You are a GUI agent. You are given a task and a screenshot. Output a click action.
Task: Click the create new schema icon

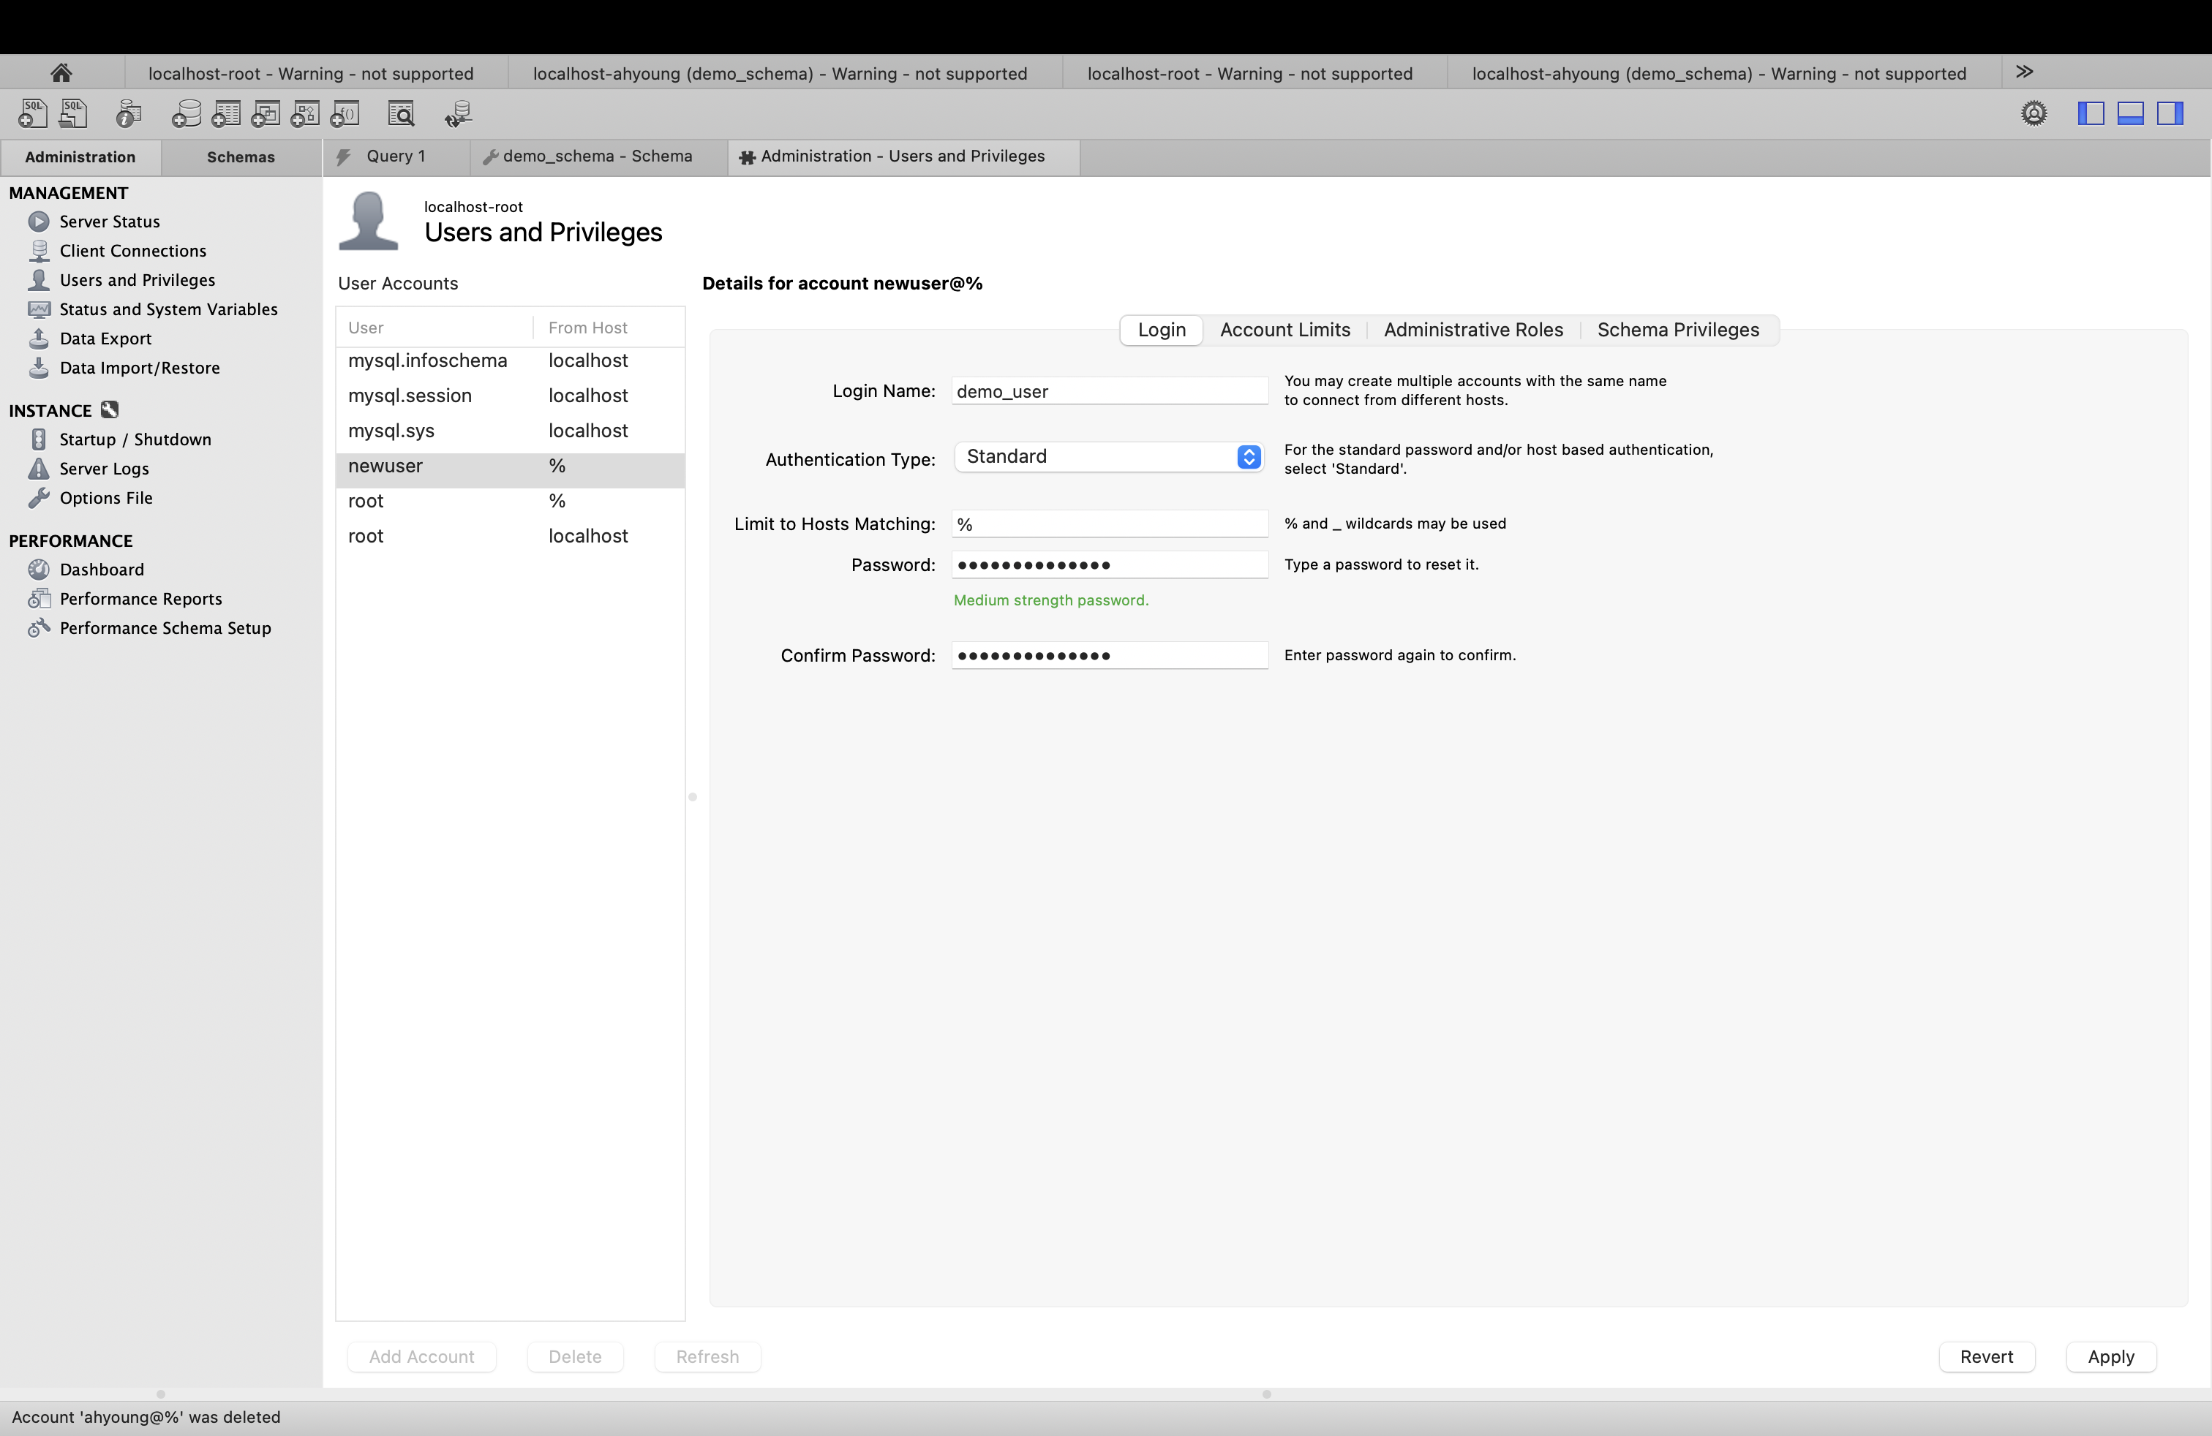click(x=186, y=113)
